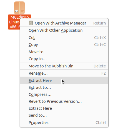
Task: Click the Archive Manager icon in menu
Action: pyautogui.click(x=31, y=23)
